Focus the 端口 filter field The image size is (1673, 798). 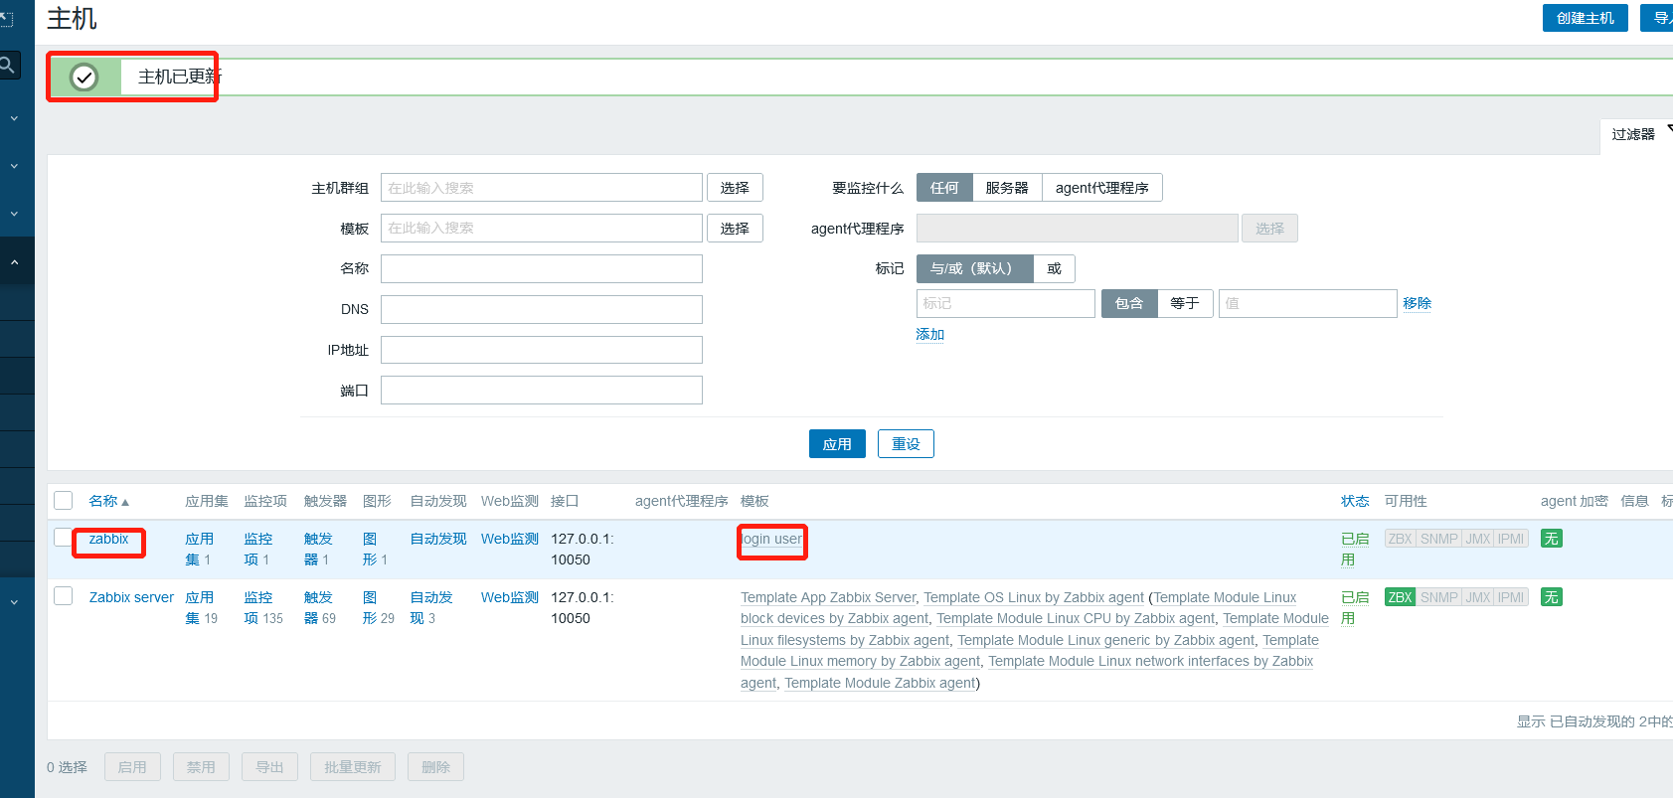542,390
